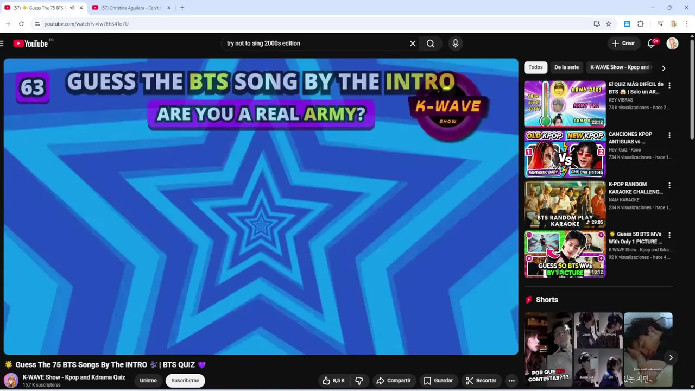This screenshot has height=391, width=695.
Task: Open the middle Shorts collage thumbnail
Action: tap(598, 349)
